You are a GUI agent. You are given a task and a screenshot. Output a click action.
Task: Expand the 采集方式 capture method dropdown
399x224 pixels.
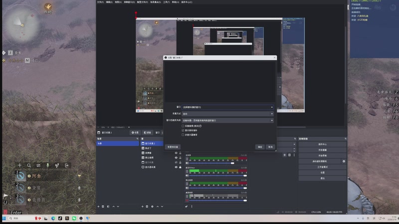(227, 113)
